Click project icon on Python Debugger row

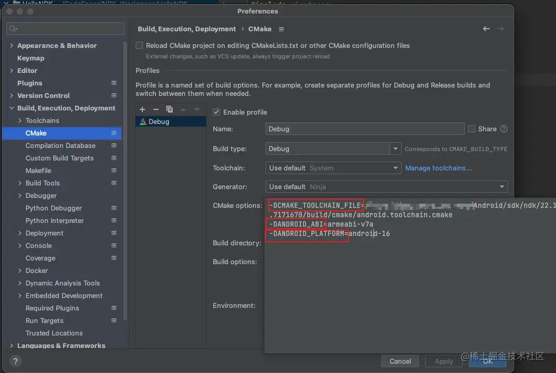pos(114,208)
